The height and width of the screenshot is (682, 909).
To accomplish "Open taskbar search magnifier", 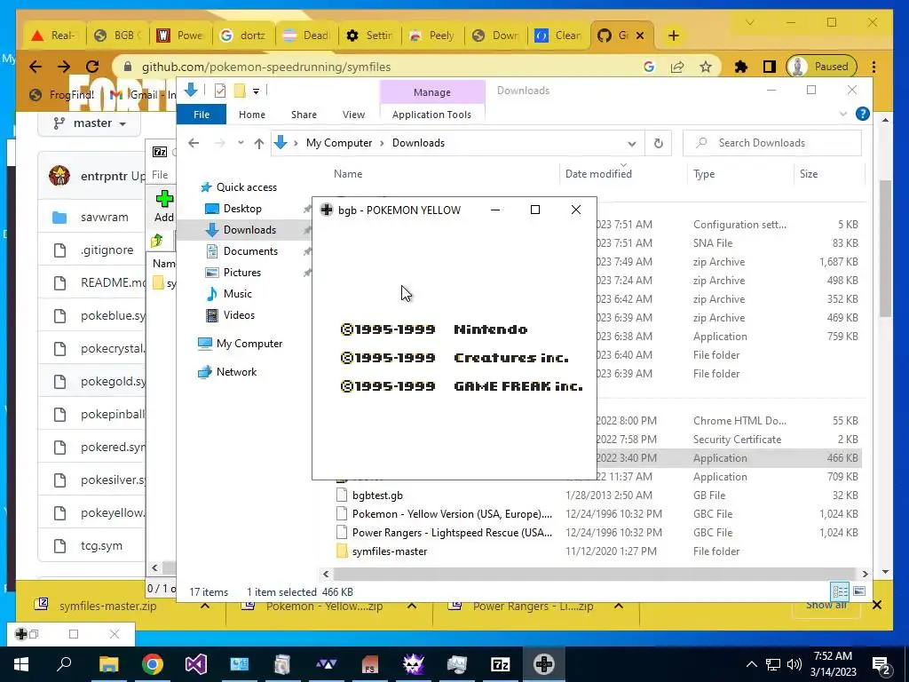I will (x=64, y=664).
